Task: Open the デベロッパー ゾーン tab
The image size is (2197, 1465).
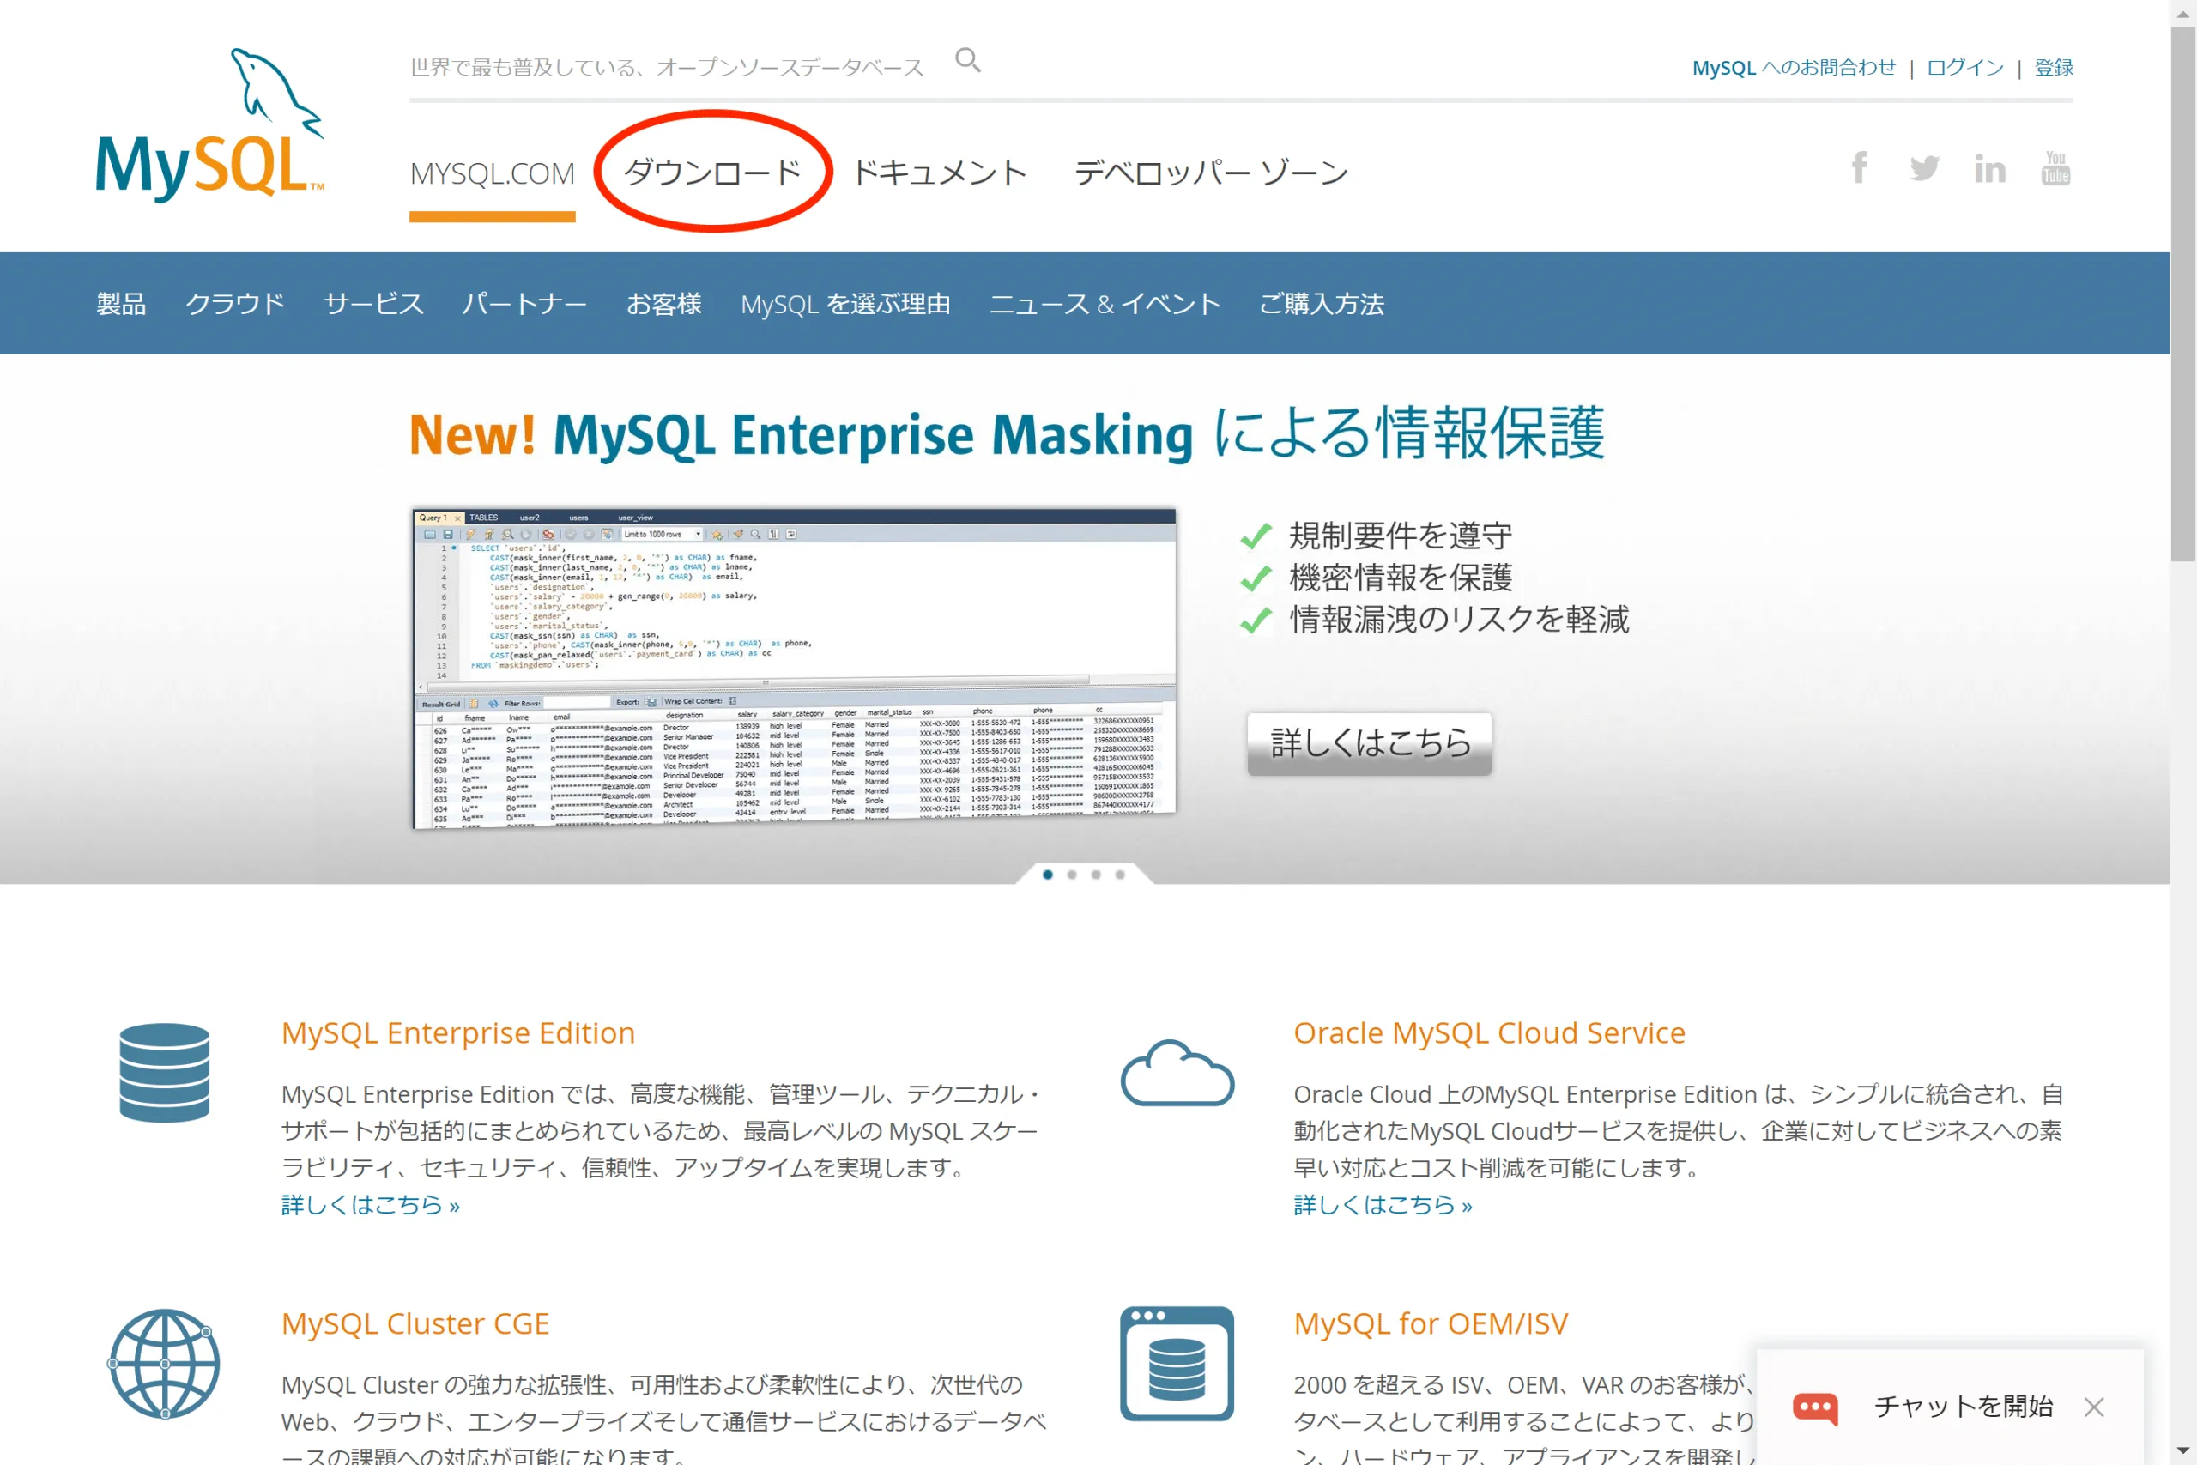Action: coord(1211,172)
